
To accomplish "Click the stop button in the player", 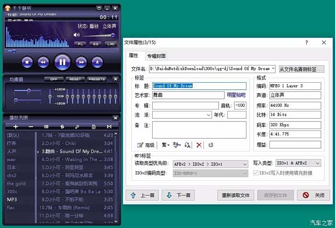I will tap(27, 62).
